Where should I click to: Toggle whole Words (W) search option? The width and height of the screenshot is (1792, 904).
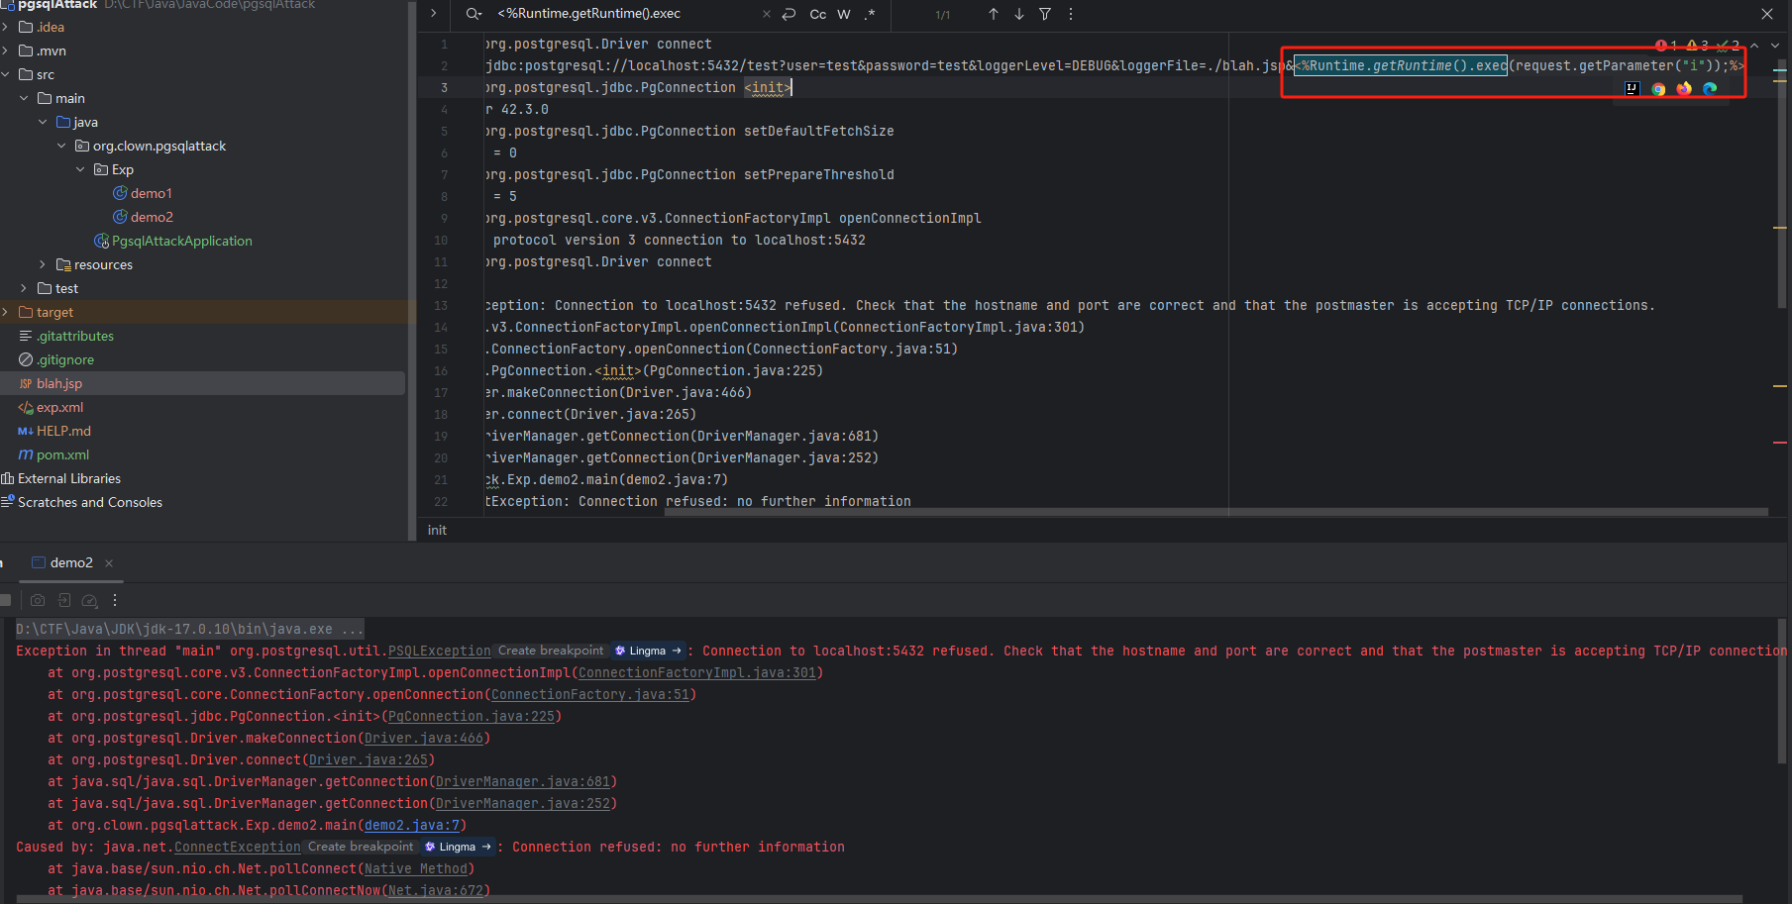[x=844, y=14]
